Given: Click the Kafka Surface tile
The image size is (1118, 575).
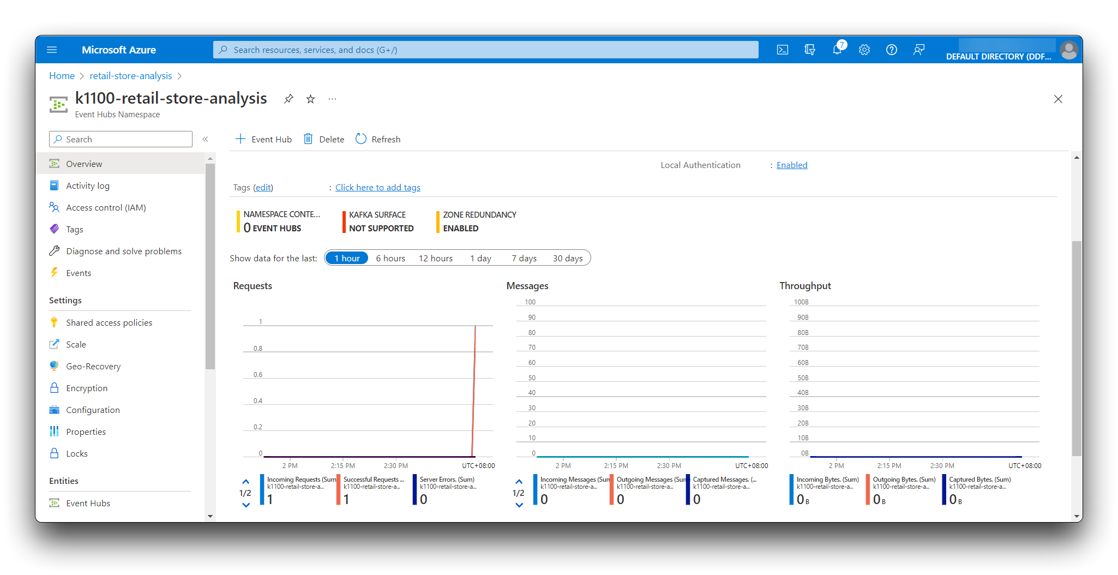Looking at the screenshot, I should coord(378,221).
